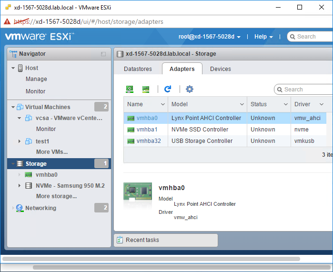This screenshot has width=333, height=272.
Task: Click the configure iSCSI adapter icon
Action: click(130, 89)
